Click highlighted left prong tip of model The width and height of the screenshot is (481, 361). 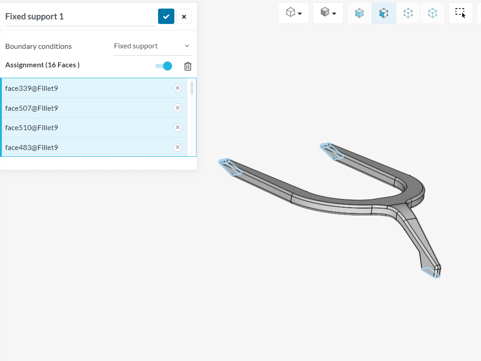click(230, 167)
